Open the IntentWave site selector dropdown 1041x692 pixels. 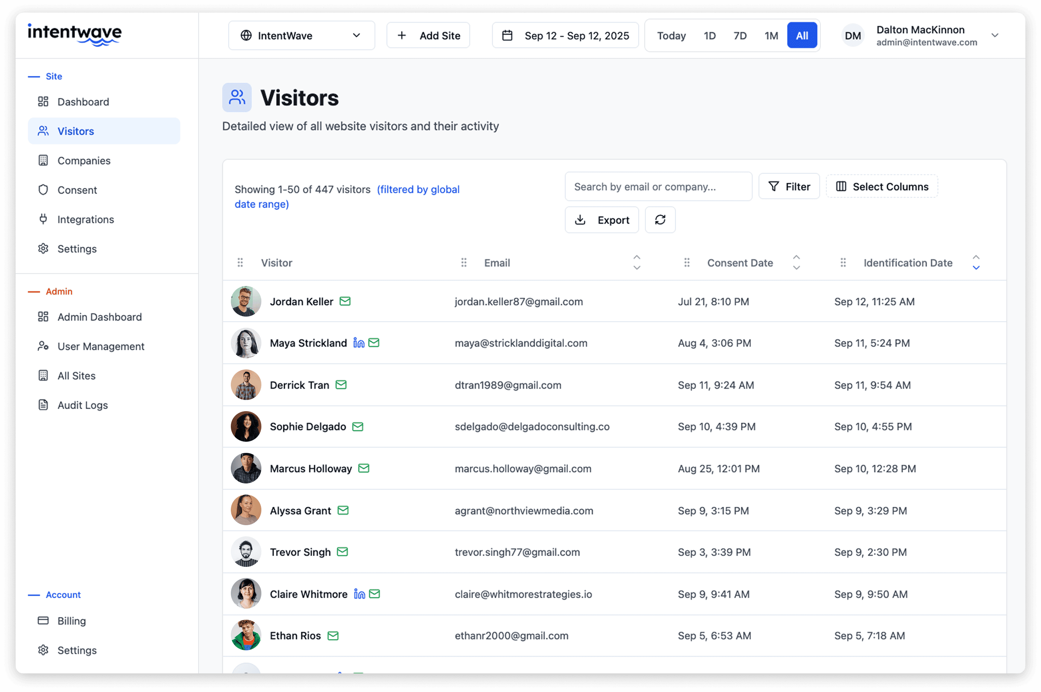coord(302,35)
